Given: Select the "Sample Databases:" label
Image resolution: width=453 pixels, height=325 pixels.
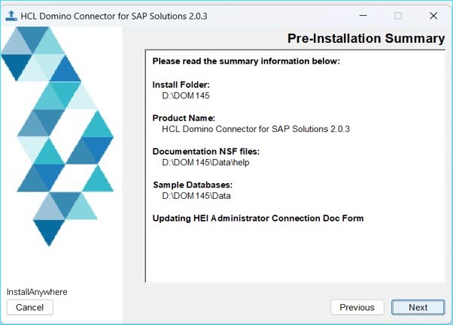Looking at the screenshot, I should (193, 185).
